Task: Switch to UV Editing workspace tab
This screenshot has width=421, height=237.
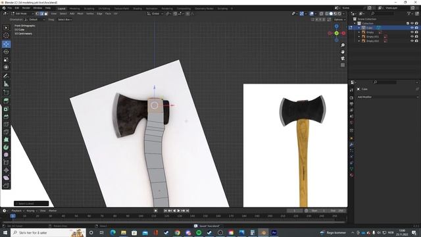Action: pos(104,9)
